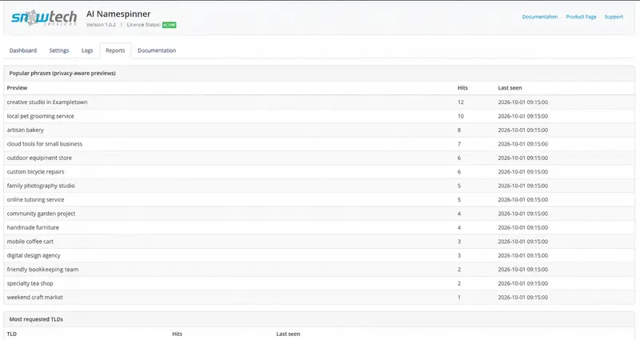Click last seen date for handmade furniture
This screenshot has width=640, height=340.
(x=523, y=227)
